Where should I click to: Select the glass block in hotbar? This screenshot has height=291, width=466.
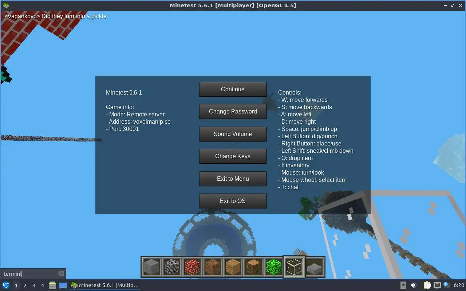[294, 267]
